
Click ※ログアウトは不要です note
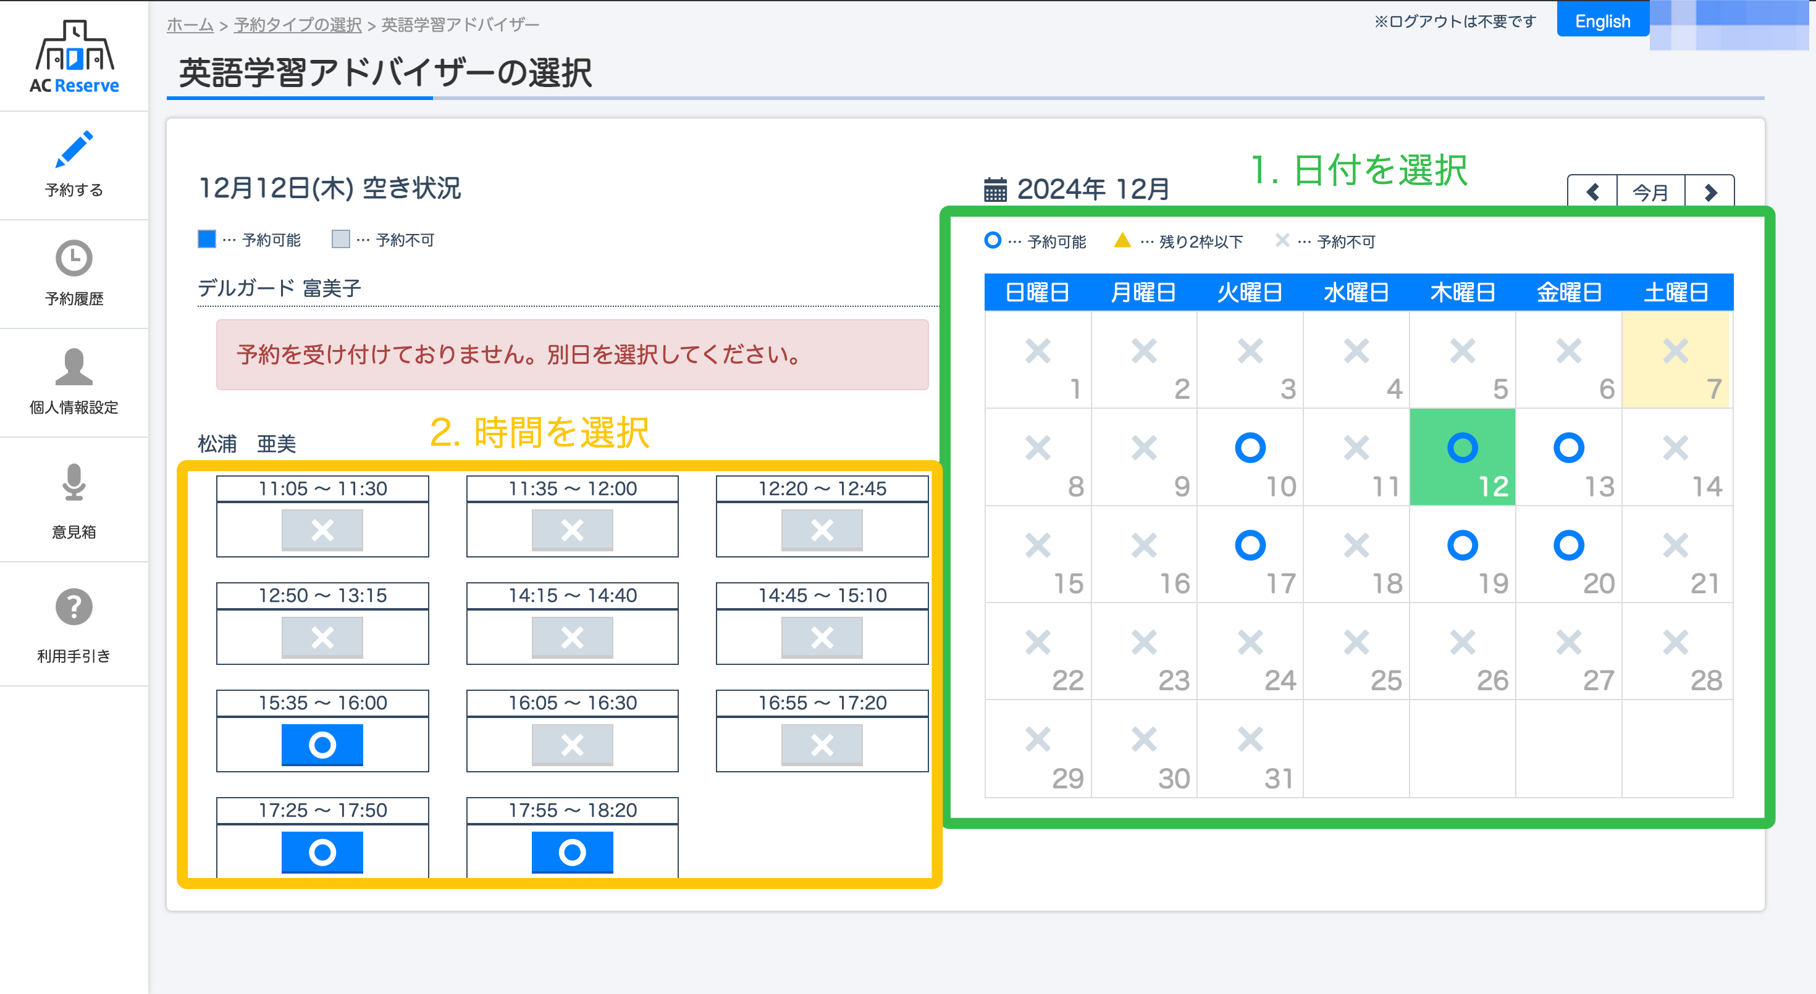(1455, 22)
